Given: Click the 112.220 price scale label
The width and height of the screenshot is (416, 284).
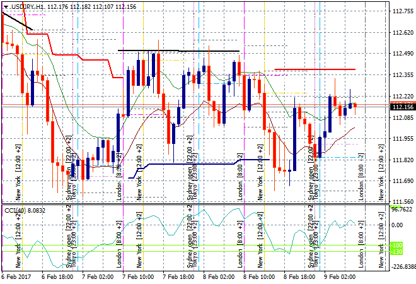Looking at the screenshot, I should click(x=403, y=96).
